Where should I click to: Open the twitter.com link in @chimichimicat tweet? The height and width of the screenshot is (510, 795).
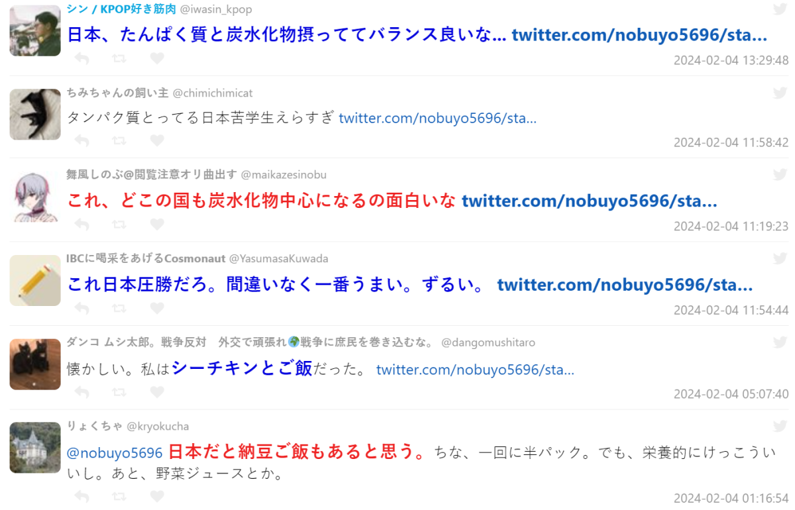point(437,119)
